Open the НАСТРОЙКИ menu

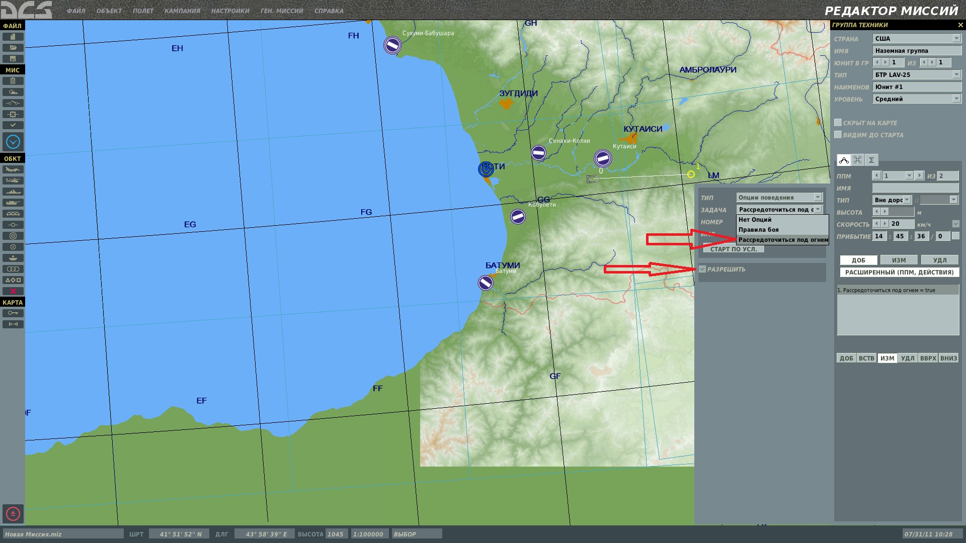tap(230, 11)
